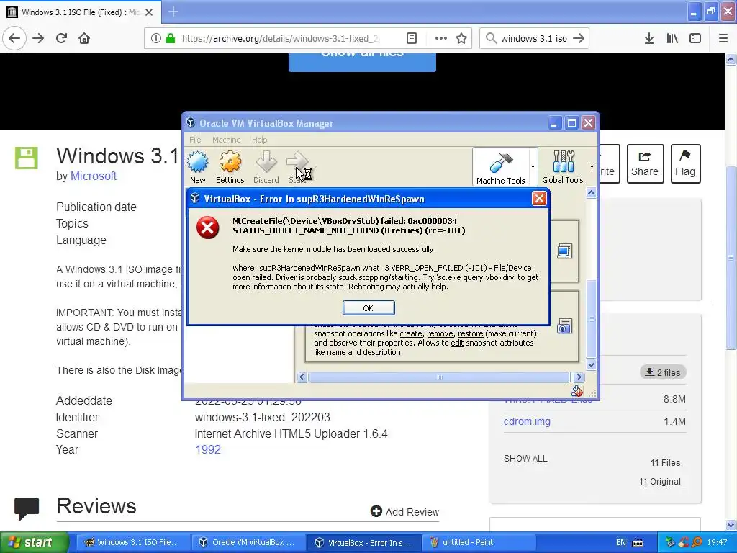Close the Windows 3.1 ISO File tab
Image resolution: width=737 pixels, height=553 pixels.
tap(149, 12)
